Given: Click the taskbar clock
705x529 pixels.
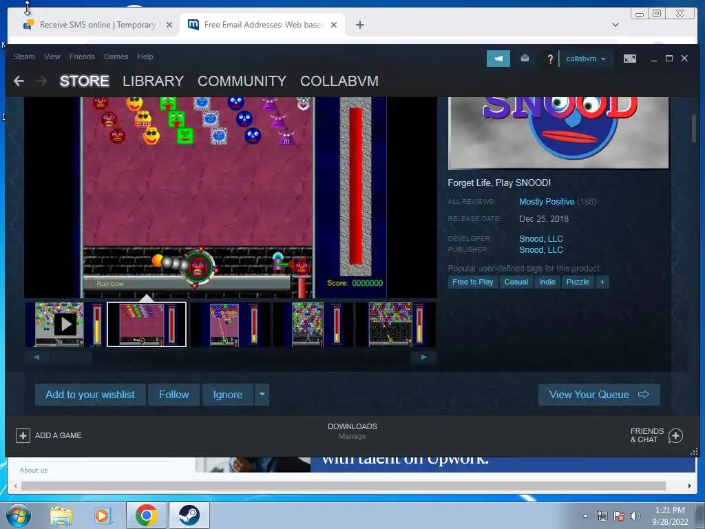Looking at the screenshot, I should point(670,516).
